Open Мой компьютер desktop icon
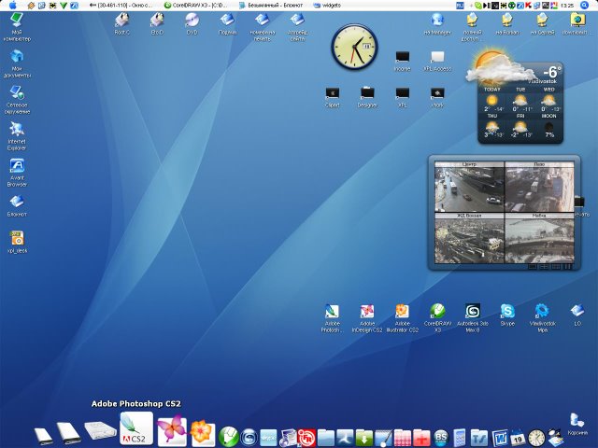 pos(17,27)
